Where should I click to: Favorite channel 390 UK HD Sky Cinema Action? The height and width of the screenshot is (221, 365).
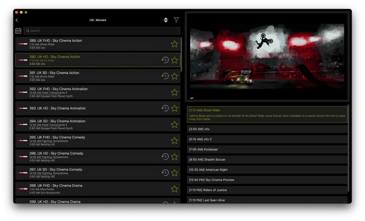174,60
